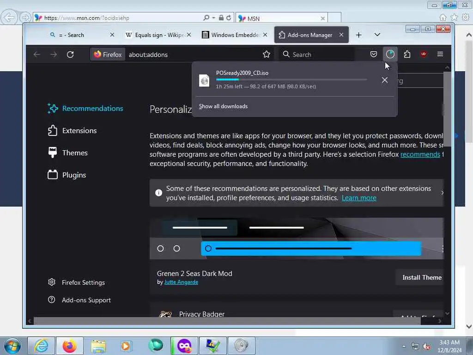Open Themes category in sidebar
The image size is (473, 355).
[68, 153]
